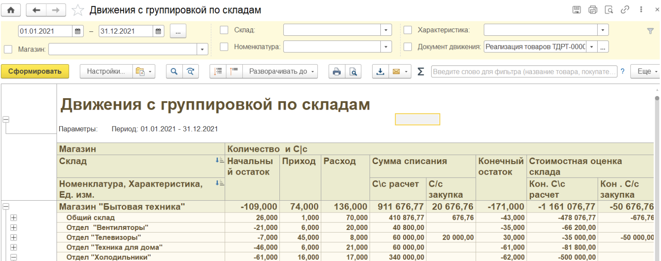Open the Разворачивать до menu

[x=280, y=72]
